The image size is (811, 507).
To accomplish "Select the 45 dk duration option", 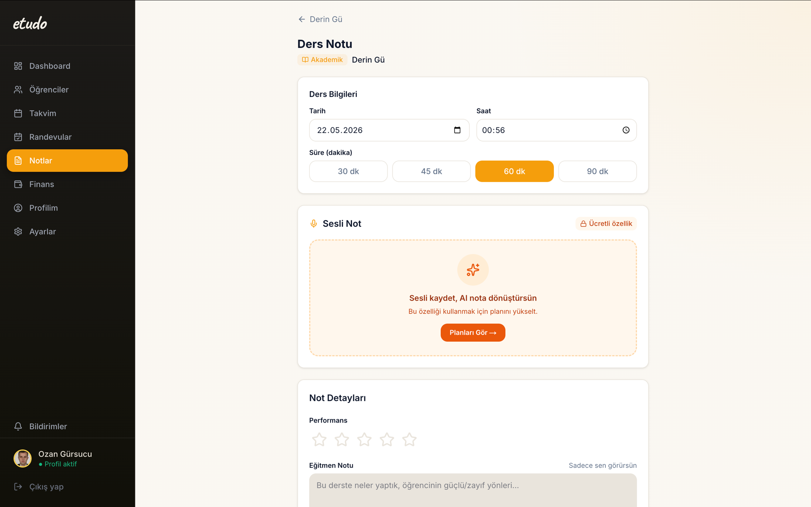I will 431,171.
